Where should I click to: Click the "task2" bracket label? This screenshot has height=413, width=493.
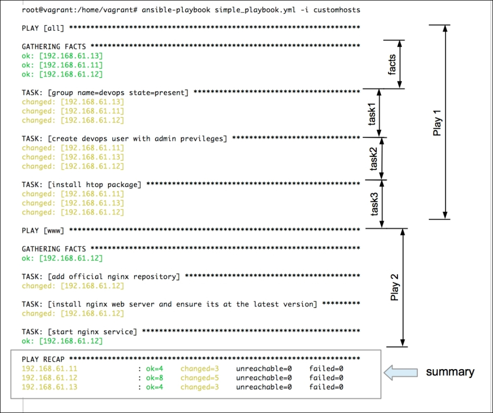[x=374, y=159]
